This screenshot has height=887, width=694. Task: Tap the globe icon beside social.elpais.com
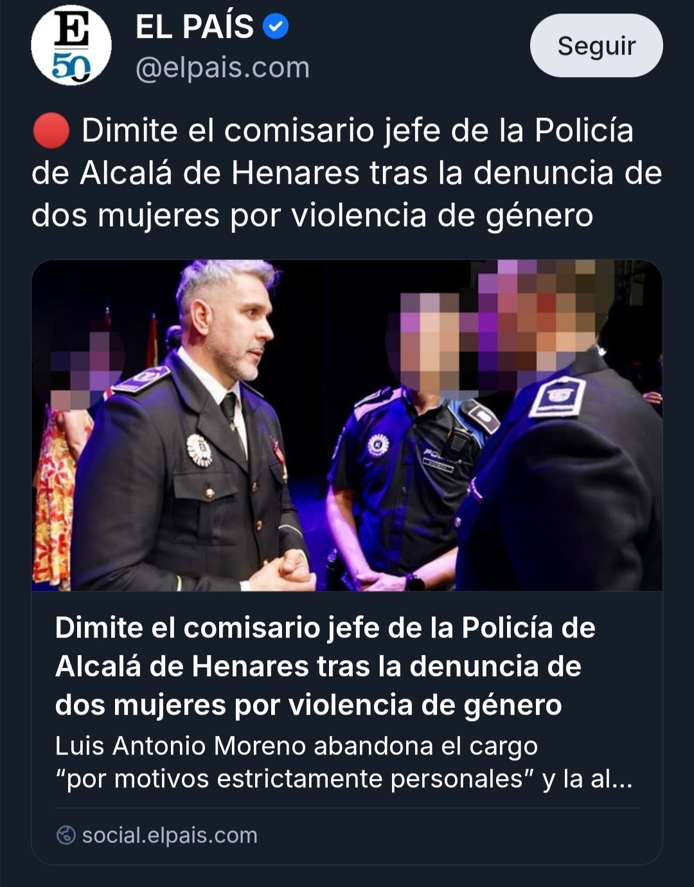(x=66, y=835)
